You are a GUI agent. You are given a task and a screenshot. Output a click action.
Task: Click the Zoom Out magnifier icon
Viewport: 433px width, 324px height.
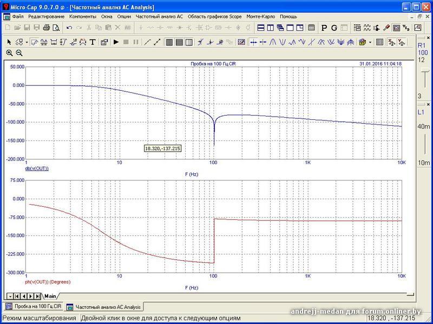[x=19, y=52]
